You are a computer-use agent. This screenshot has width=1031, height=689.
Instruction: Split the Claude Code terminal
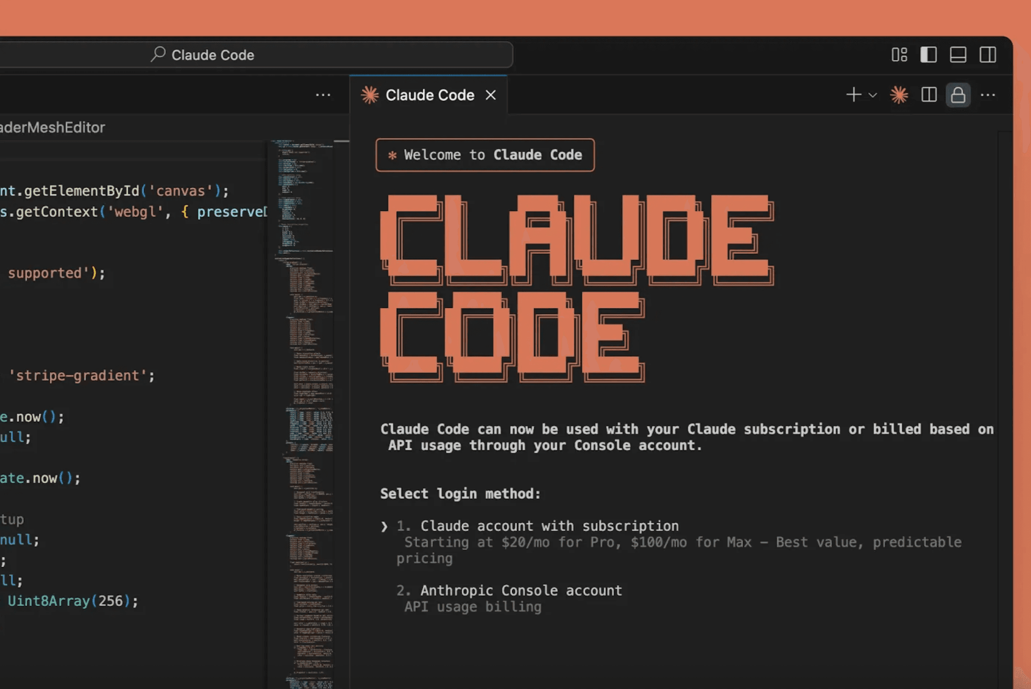point(929,95)
